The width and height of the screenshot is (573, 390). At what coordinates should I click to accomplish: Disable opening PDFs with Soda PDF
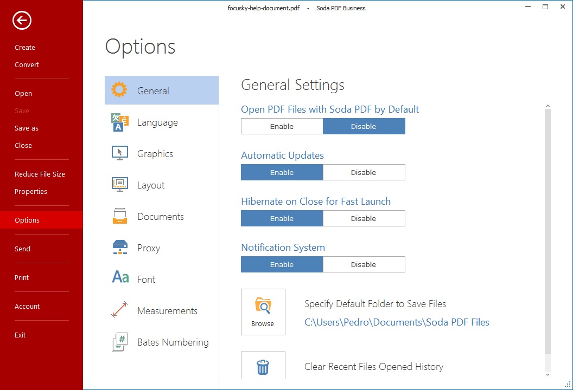coord(364,126)
